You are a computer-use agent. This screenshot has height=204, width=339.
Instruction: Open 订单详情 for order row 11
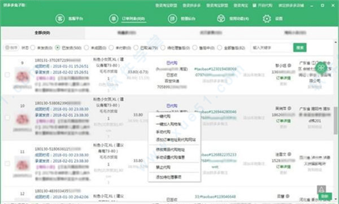click(283, 167)
